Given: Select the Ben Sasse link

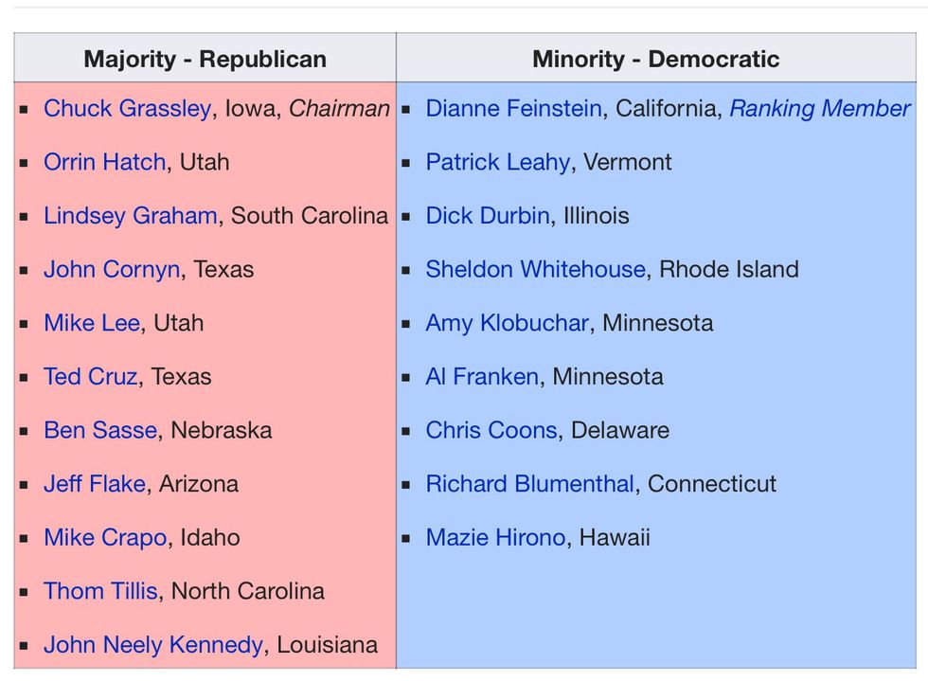Looking at the screenshot, I should pos(99,430).
